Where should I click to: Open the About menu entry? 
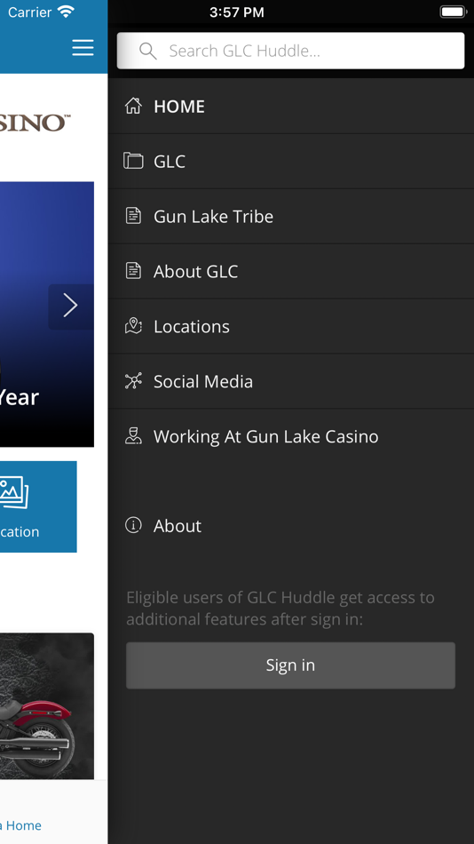[290, 525]
